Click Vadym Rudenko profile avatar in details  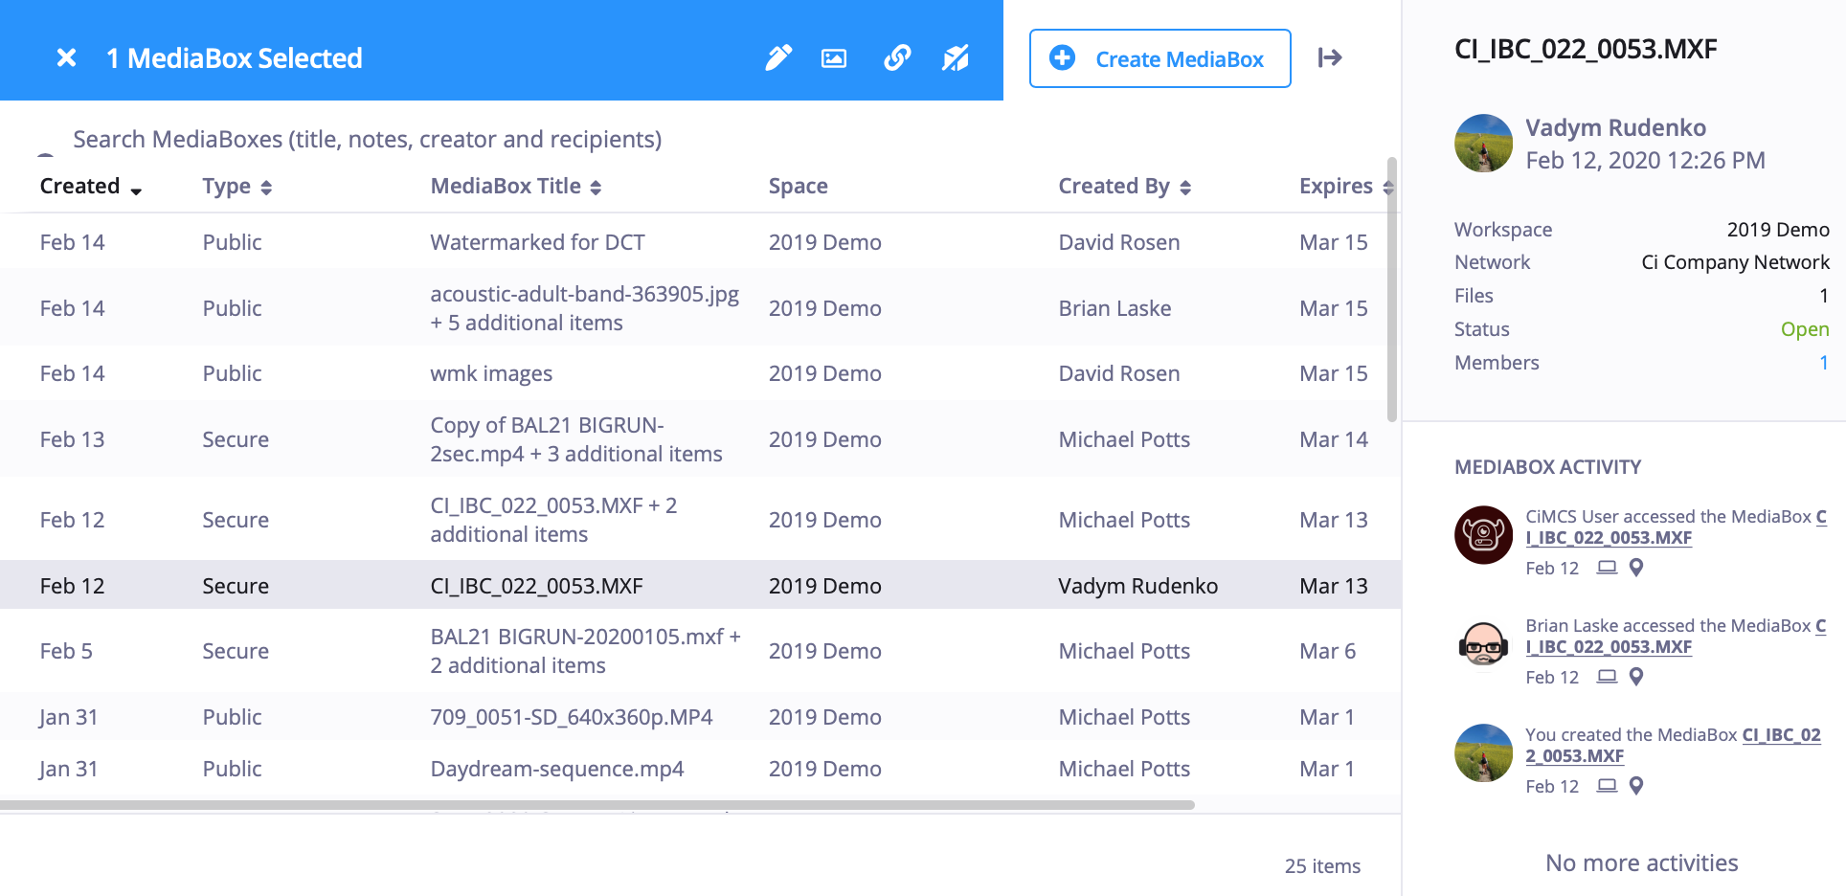1483,144
